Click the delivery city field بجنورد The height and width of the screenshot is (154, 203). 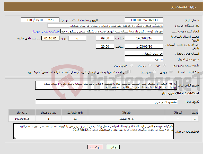144,59
